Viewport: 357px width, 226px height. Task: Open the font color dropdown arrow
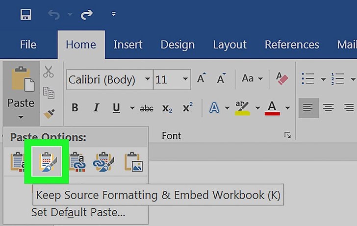coord(287,108)
